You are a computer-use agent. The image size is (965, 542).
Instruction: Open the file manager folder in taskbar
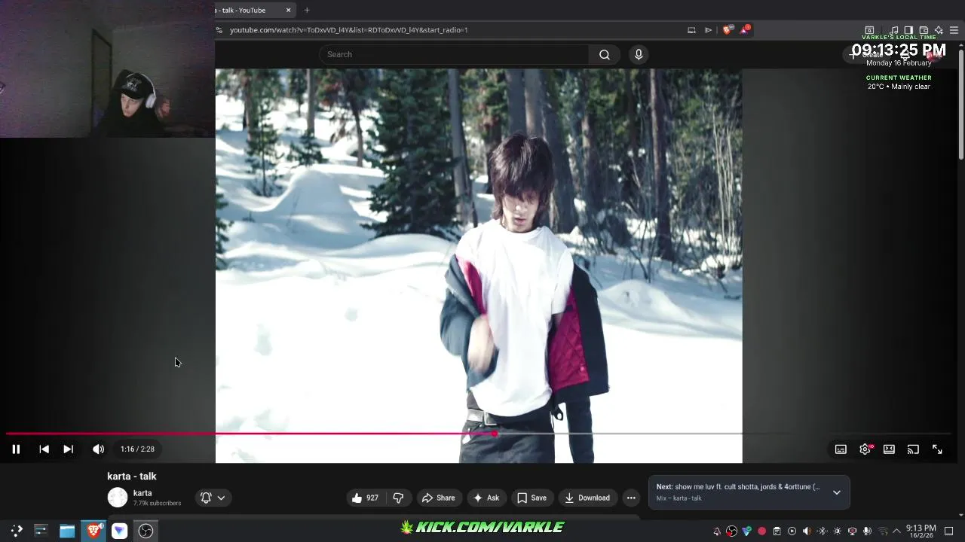pyautogui.click(x=67, y=531)
